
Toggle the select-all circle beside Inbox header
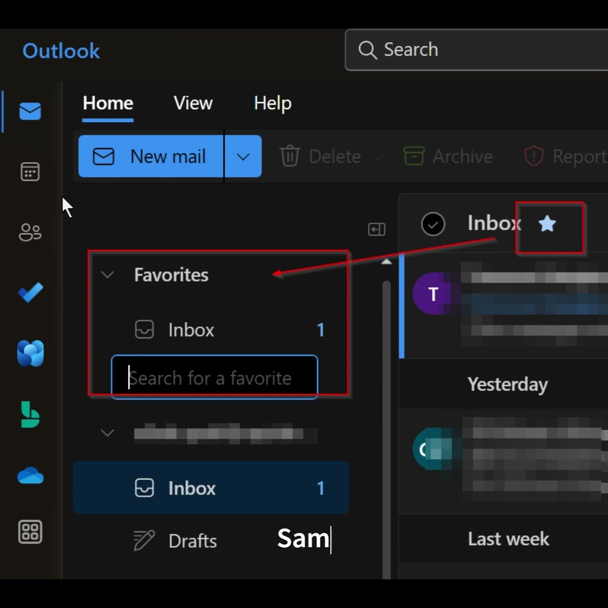433,224
